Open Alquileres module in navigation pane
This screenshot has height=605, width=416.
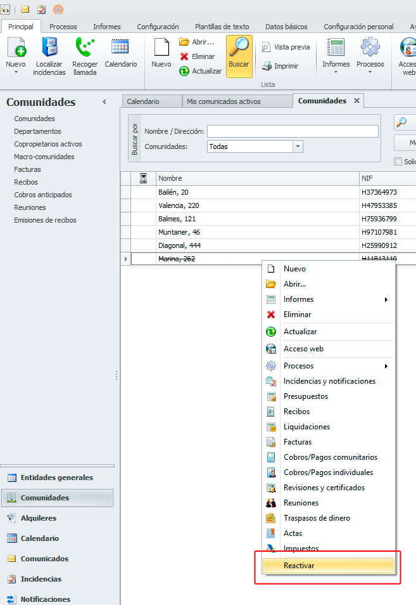[x=38, y=518]
